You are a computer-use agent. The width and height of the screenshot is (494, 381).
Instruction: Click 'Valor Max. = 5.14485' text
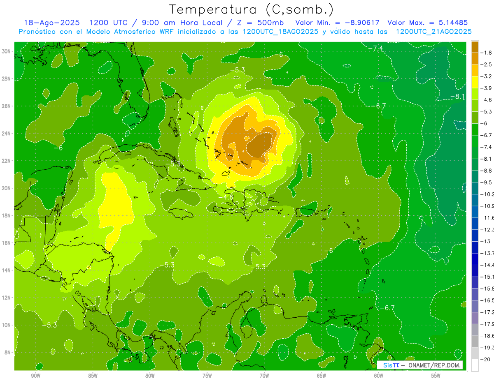pyautogui.click(x=428, y=23)
